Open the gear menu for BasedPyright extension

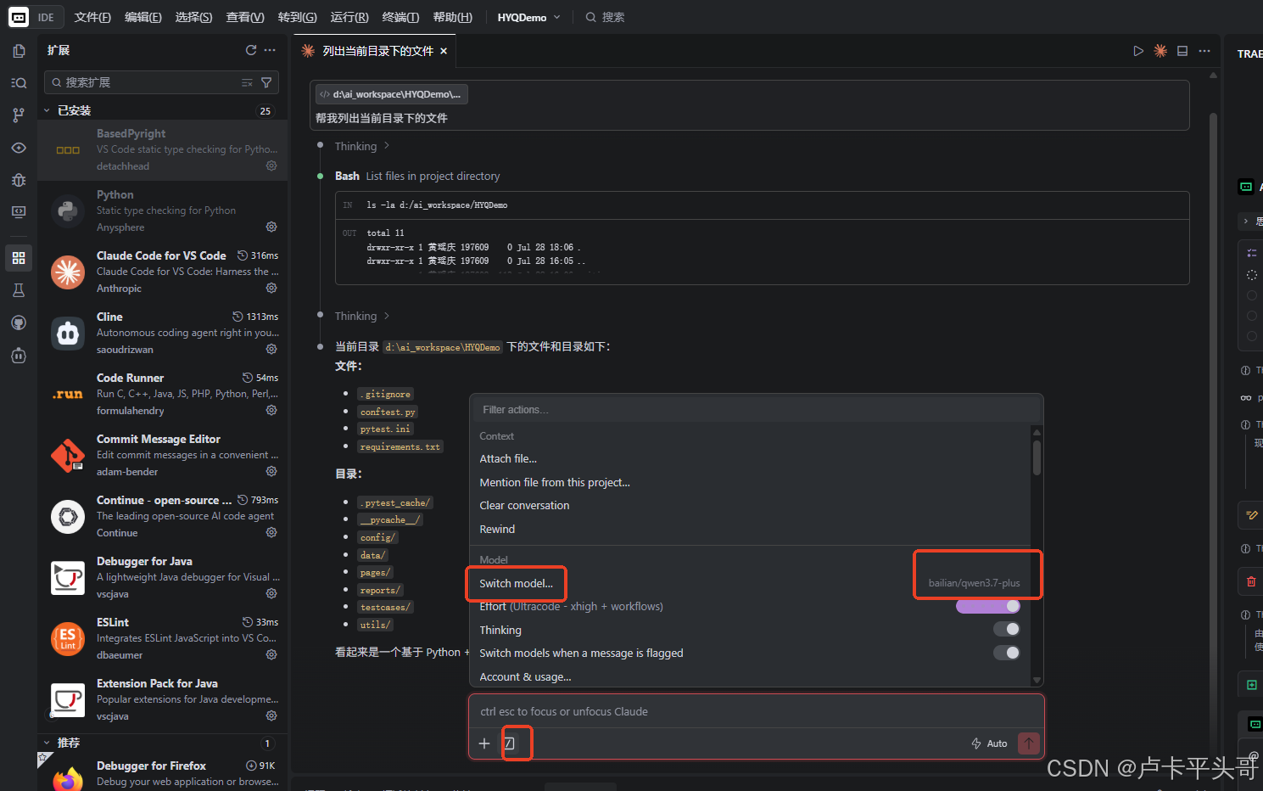coord(271,165)
